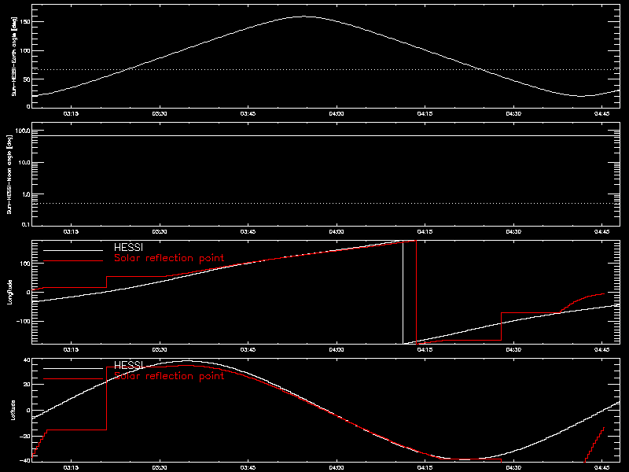Click the "Sun-HESSI-Earth angle [deg]" axis label

click(x=14, y=57)
